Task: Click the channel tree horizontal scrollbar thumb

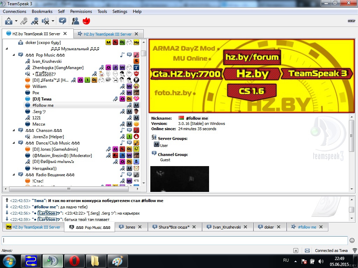Action: click(69, 189)
